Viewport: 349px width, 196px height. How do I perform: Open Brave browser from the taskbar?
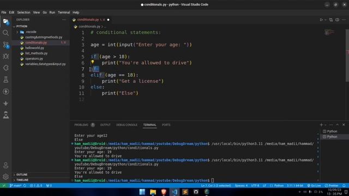coord(164,192)
